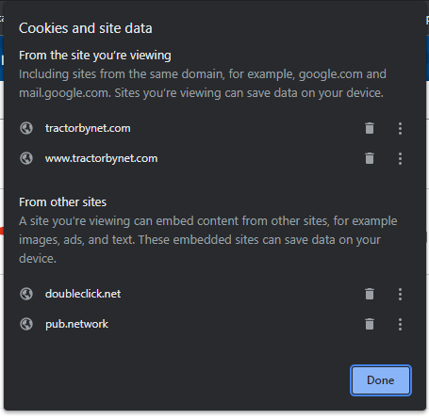Click the pub.network site name
This screenshot has height=419, width=429.
click(76, 324)
